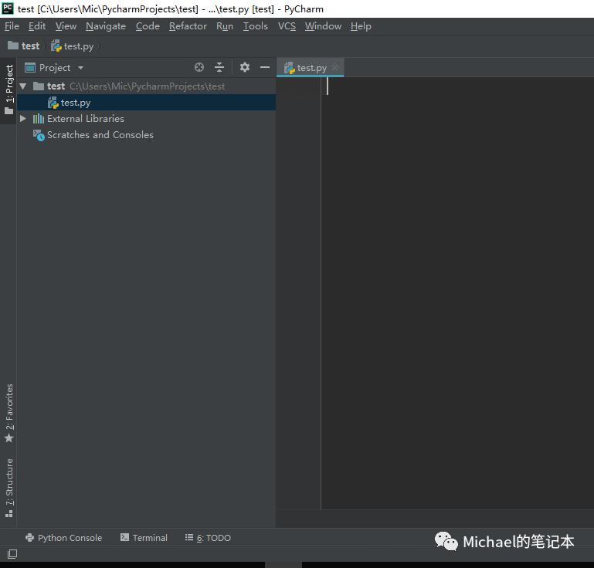This screenshot has height=568, width=594.
Task: Close the test.py editor tab
Action: coord(335,68)
